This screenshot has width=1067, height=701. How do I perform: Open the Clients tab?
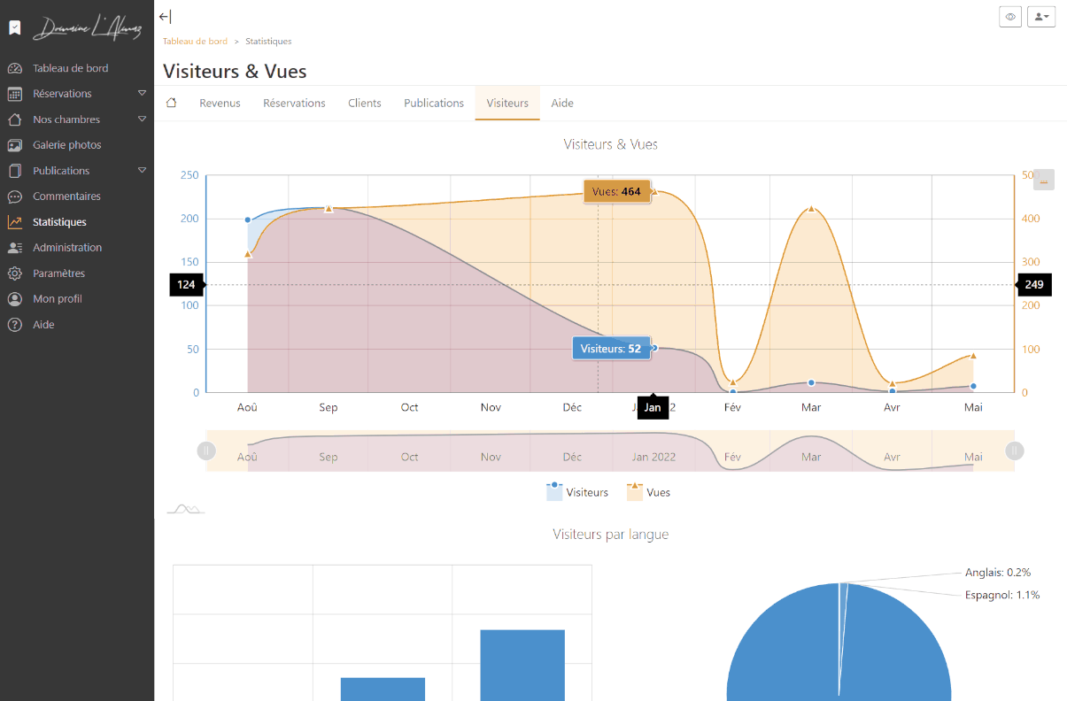tap(365, 103)
